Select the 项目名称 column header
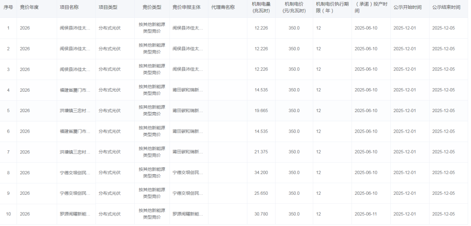Screen dimensions: 471x226 pos(69,7)
